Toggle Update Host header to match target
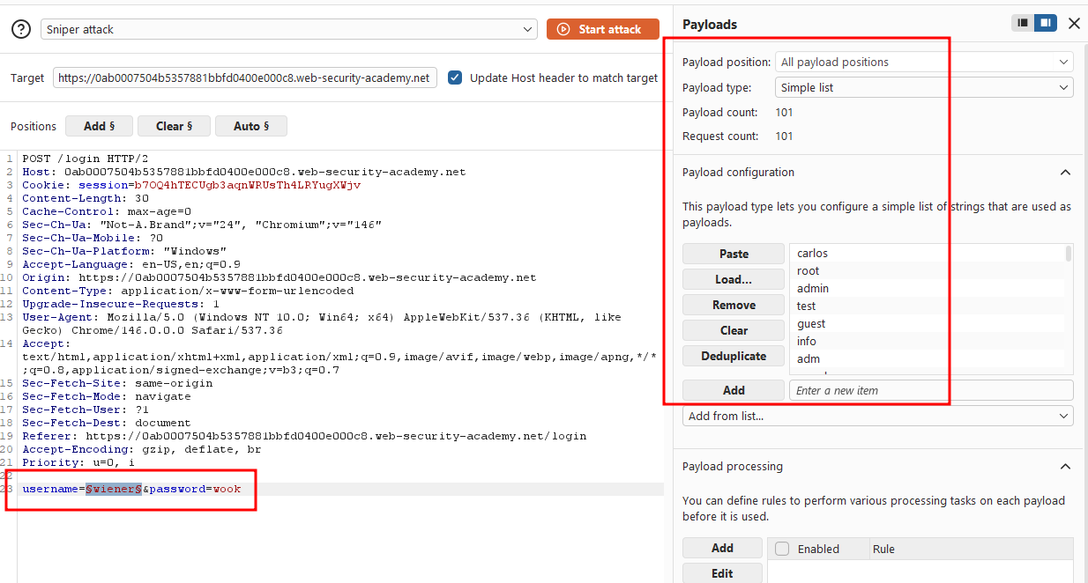Screen dimensions: 1088x583 (x=455, y=77)
